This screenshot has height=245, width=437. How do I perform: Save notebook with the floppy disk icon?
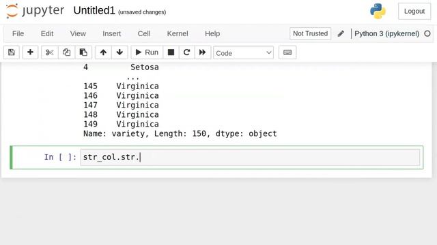point(12,52)
